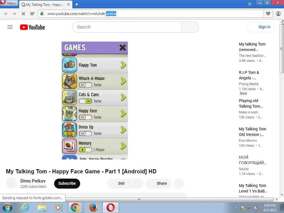Click the search submit button

point(190,27)
